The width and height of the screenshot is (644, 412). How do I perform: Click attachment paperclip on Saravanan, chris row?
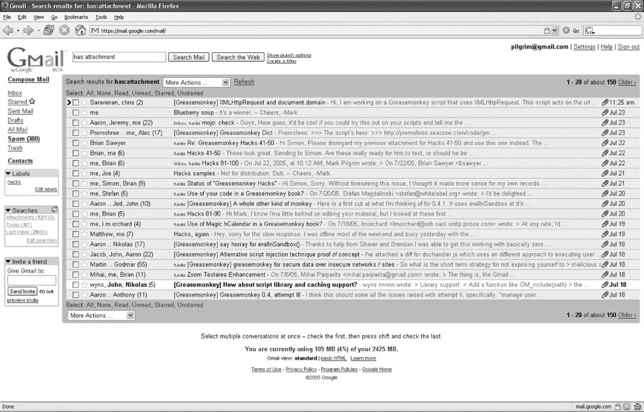604,102
